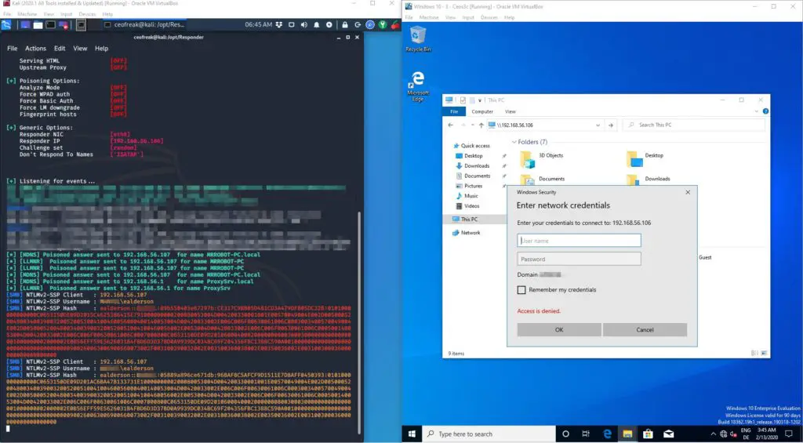Switch to ceofreak@kali terminal taskbar button
Viewport: 803px width, 443px height.
[144, 24]
